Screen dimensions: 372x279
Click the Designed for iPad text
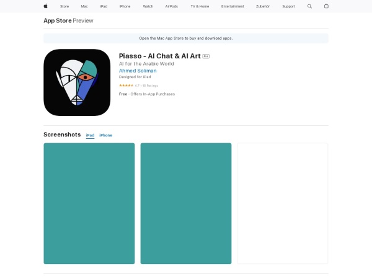[135, 77]
